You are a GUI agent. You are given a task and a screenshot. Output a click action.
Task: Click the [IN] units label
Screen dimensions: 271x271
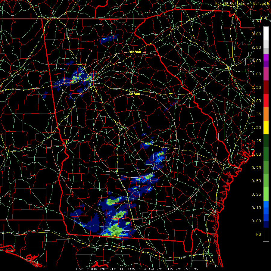click(257, 21)
